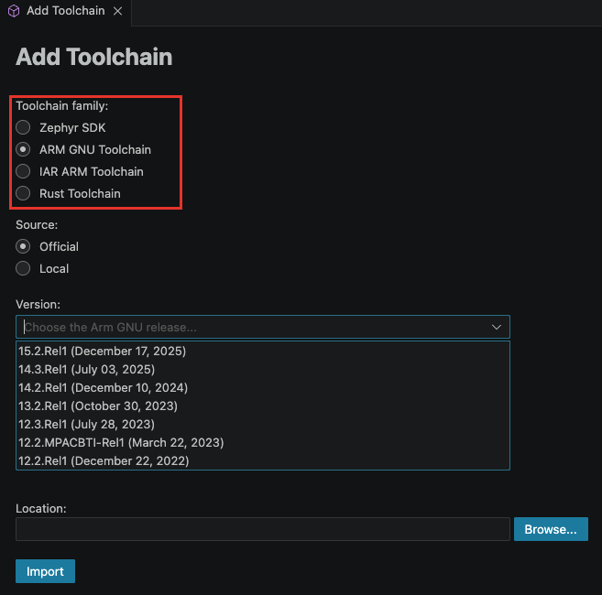Pick 14.2.Rel1 (December 10, 2024)

click(263, 387)
